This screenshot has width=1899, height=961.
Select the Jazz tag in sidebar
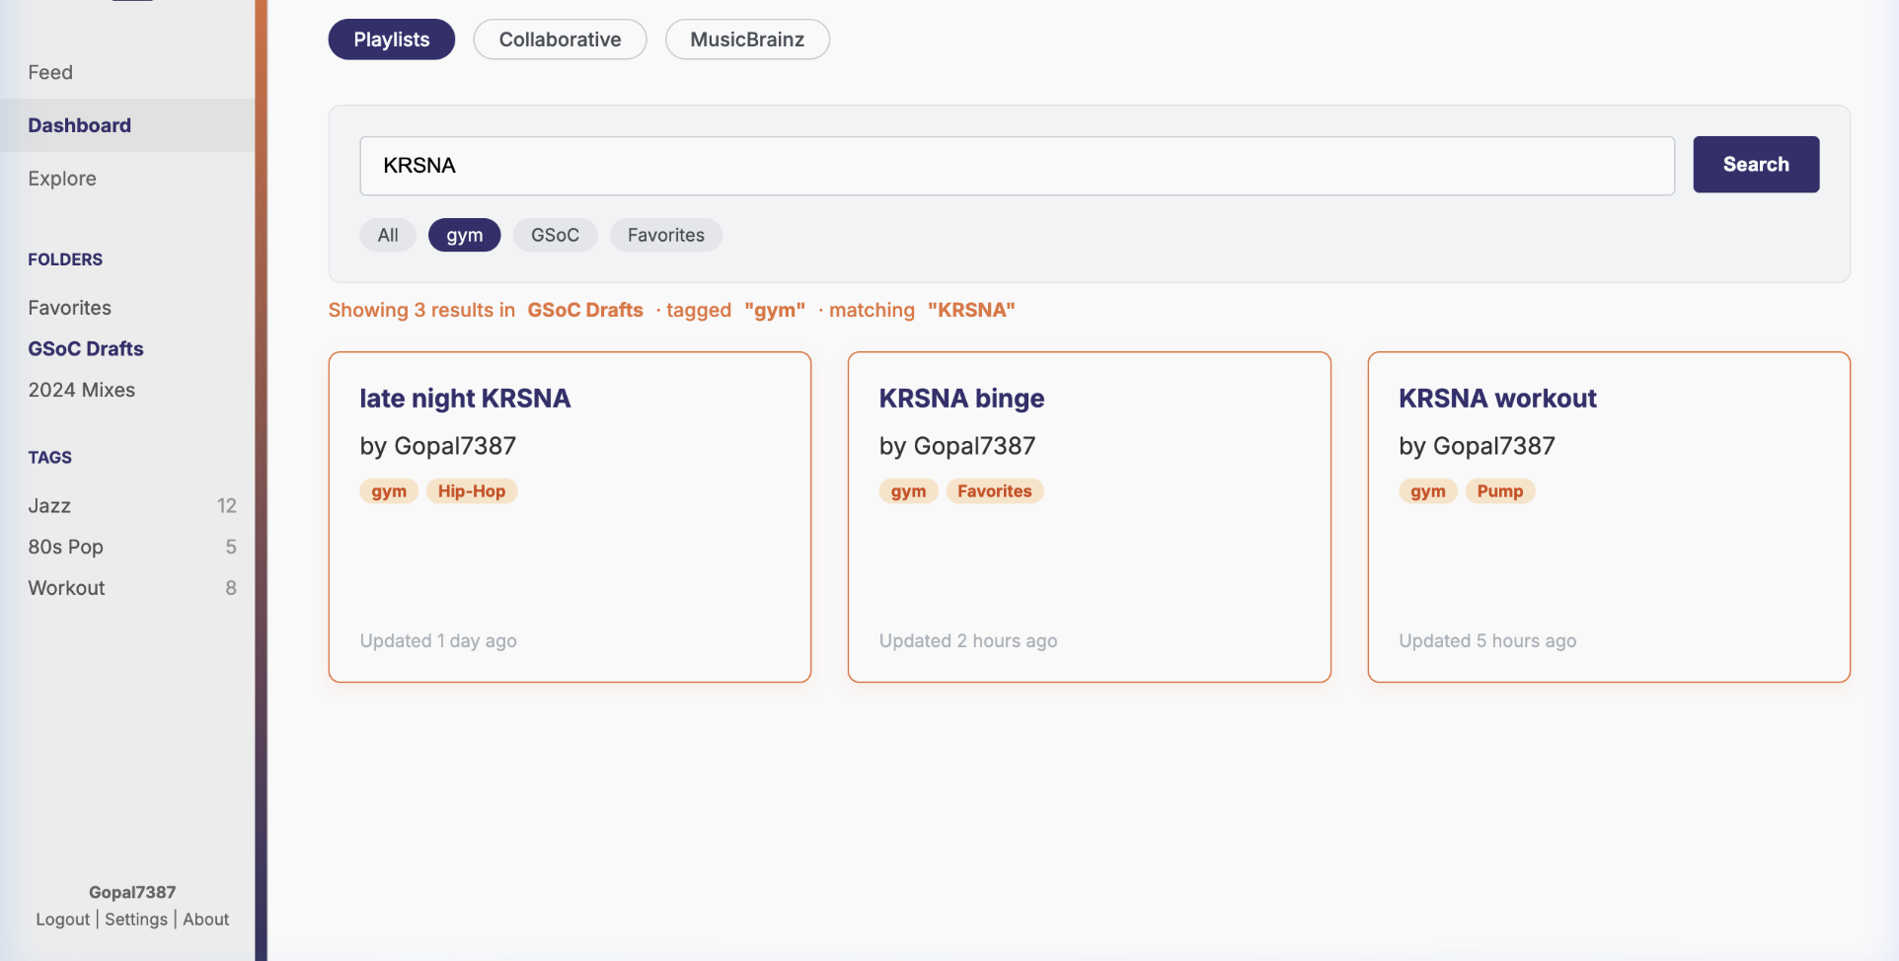point(49,506)
